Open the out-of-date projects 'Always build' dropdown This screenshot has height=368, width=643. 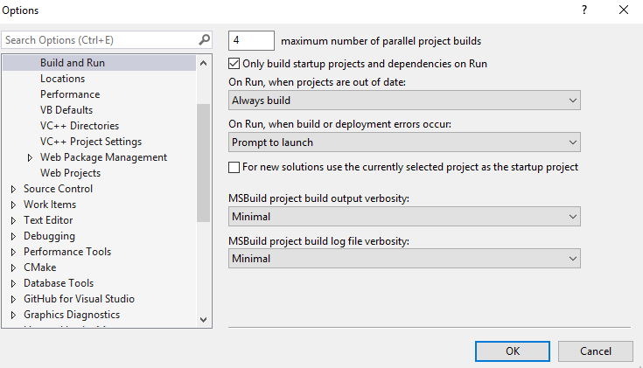(404, 101)
